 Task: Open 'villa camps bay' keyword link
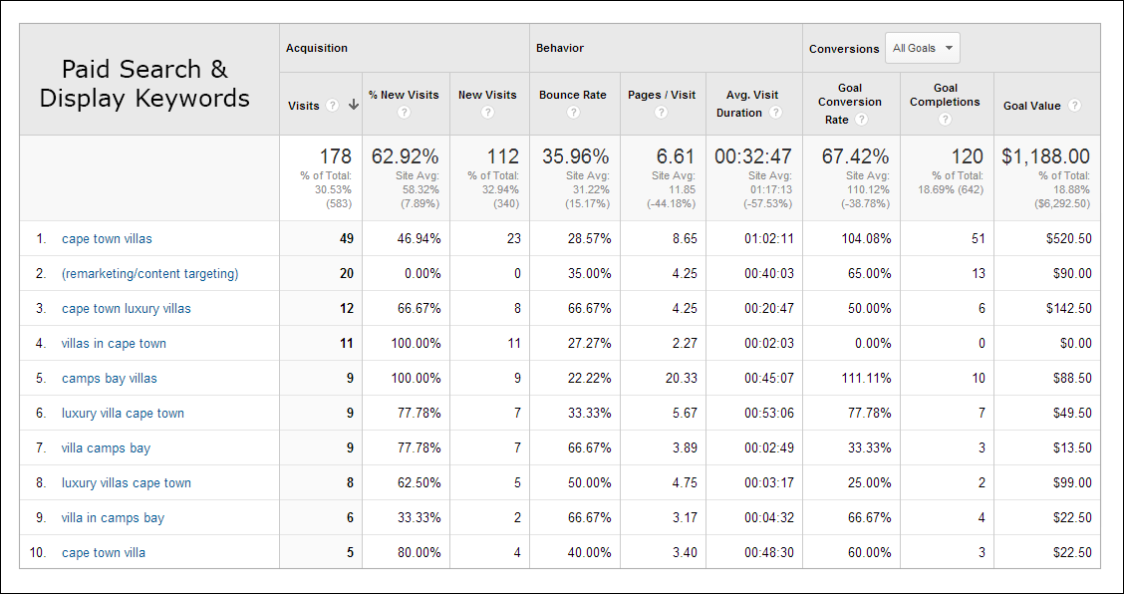tap(106, 447)
